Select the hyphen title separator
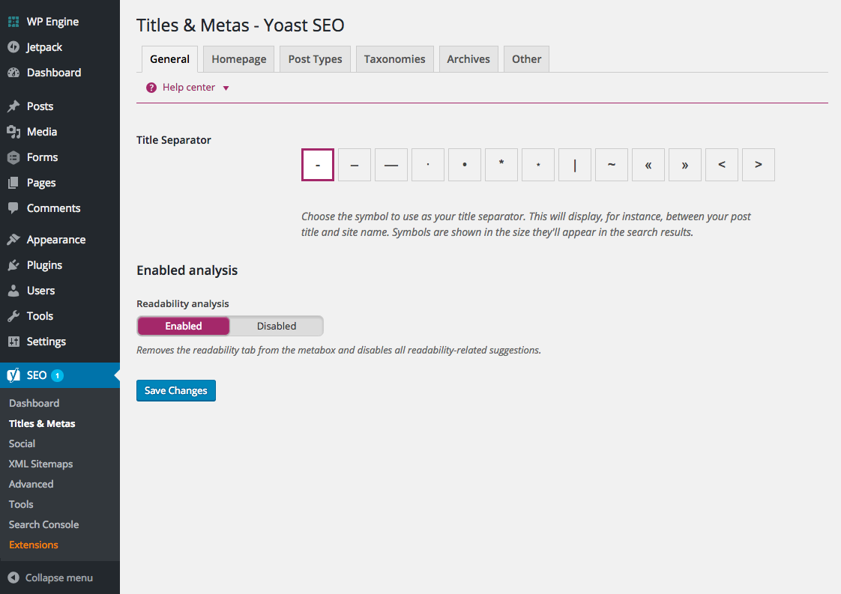The height and width of the screenshot is (594, 841). [x=318, y=165]
